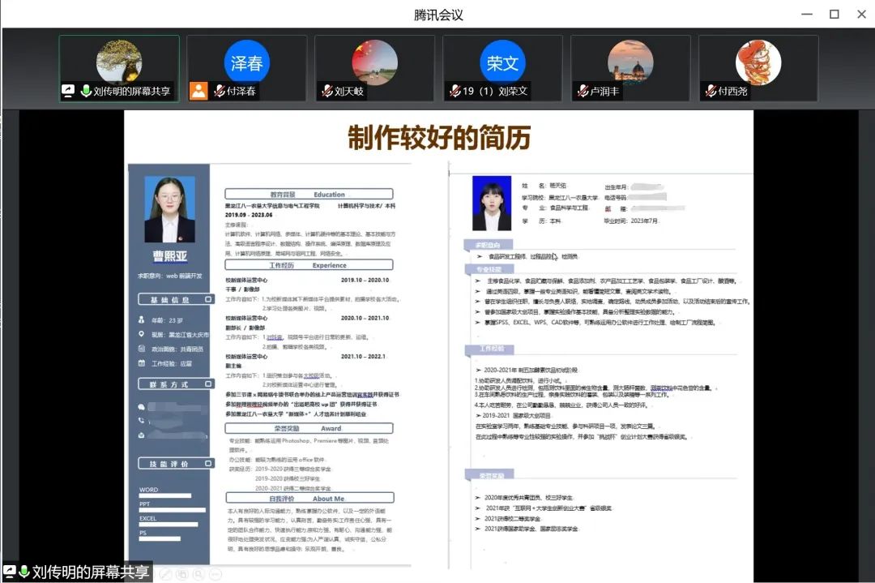Click the screen share icon on 刘传明's tile

(x=69, y=91)
